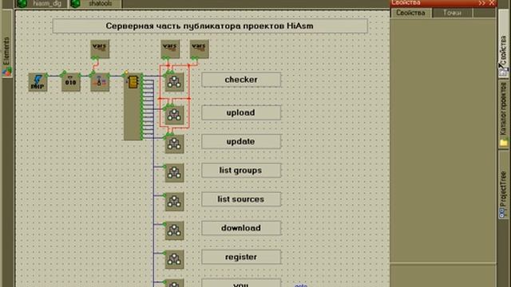This screenshot has height=287, width=511.
Task: Click the folder icon of Каталог проектов
Action: pos(504,143)
